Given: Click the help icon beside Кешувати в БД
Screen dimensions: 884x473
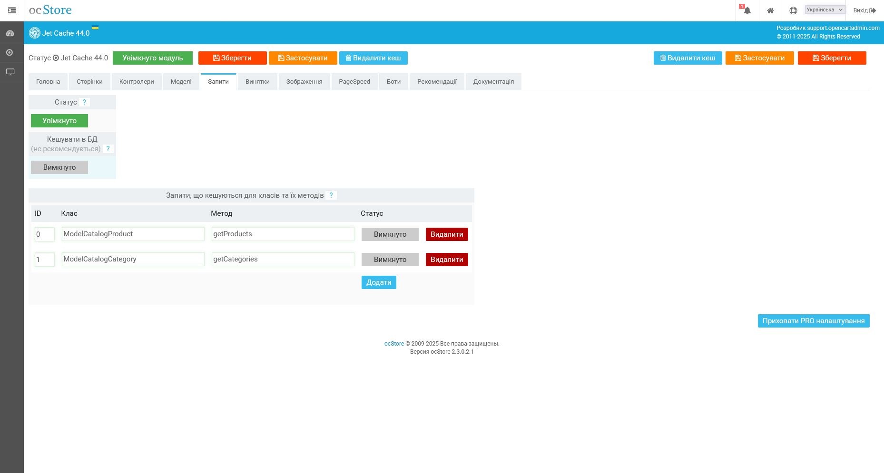Looking at the screenshot, I should point(108,149).
